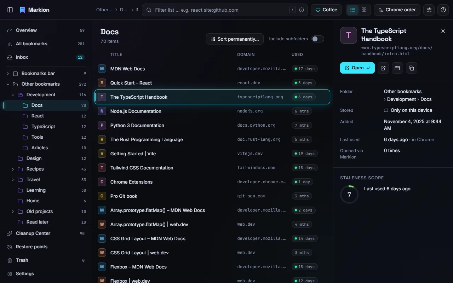Open the Inbox section
This screenshot has width=453, height=283.
click(x=46, y=57)
